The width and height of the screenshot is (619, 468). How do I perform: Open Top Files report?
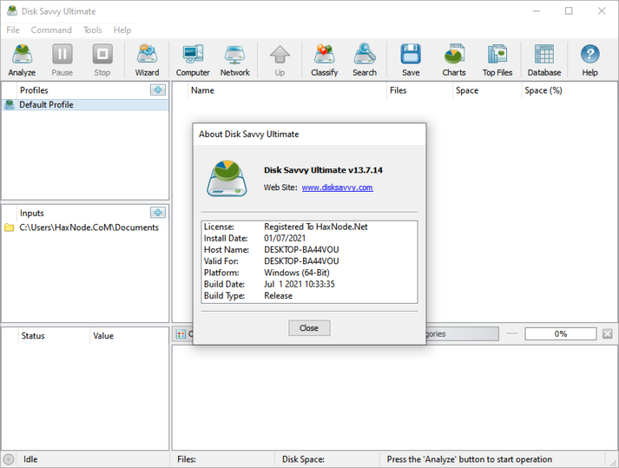pos(497,60)
